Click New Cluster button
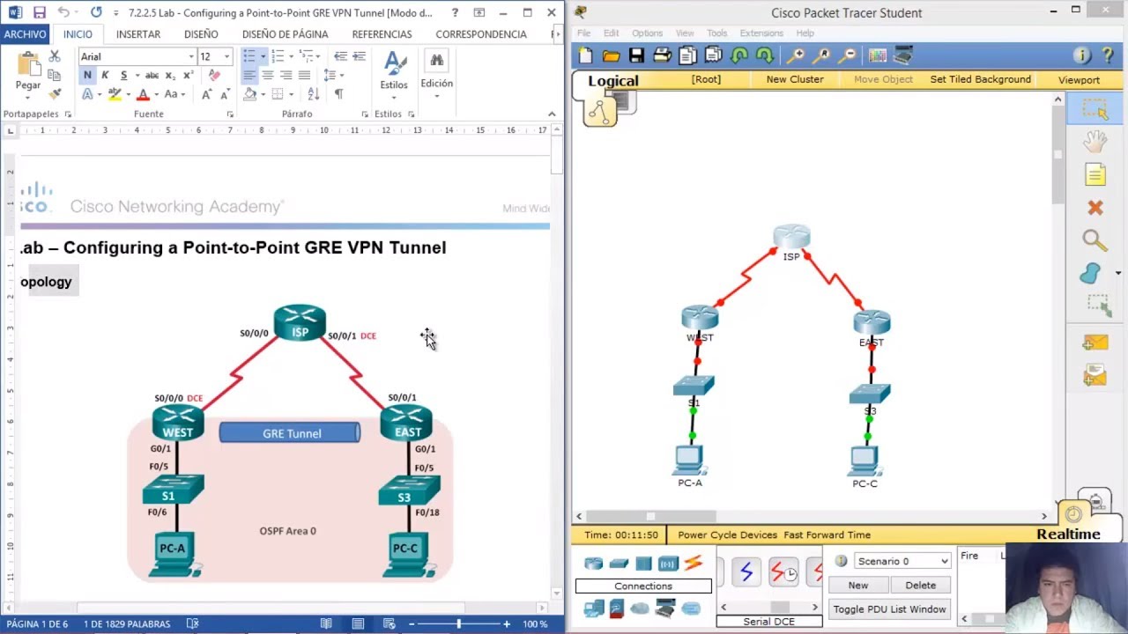The width and height of the screenshot is (1128, 634). click(x=795, y=79)
